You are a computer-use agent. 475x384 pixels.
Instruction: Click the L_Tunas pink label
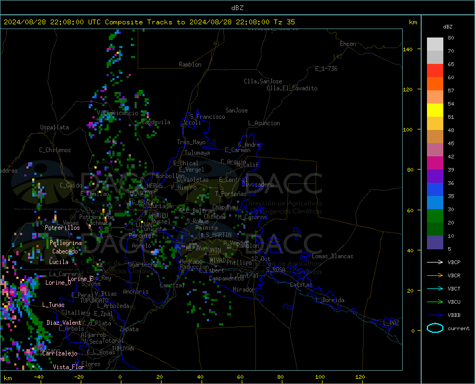pos(53,305)
